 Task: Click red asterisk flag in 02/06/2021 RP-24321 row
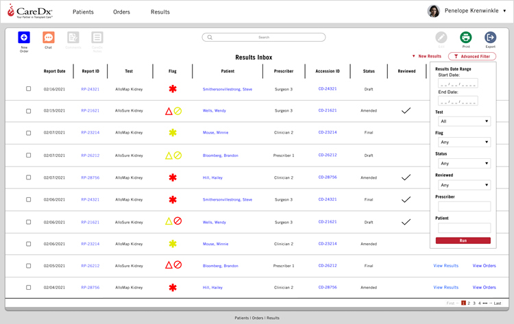pyautogui.click(x=173, y=199)
